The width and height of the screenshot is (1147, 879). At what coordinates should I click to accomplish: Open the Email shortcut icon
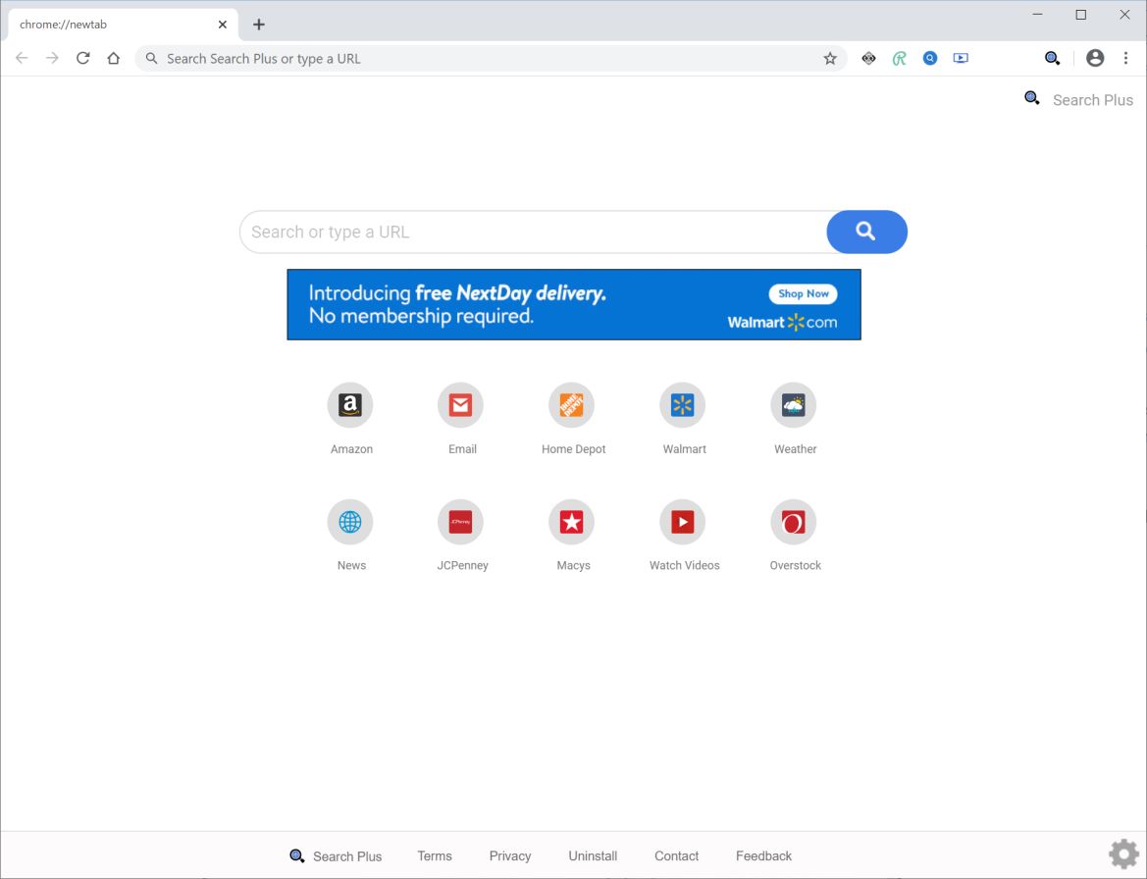pyautogui.click(x=461, y=405)
